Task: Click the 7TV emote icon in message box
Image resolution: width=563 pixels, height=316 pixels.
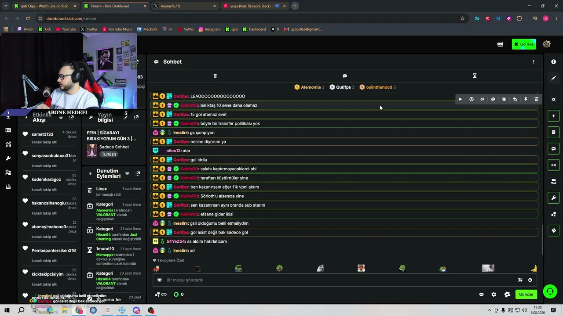Action: coord(520,280)
